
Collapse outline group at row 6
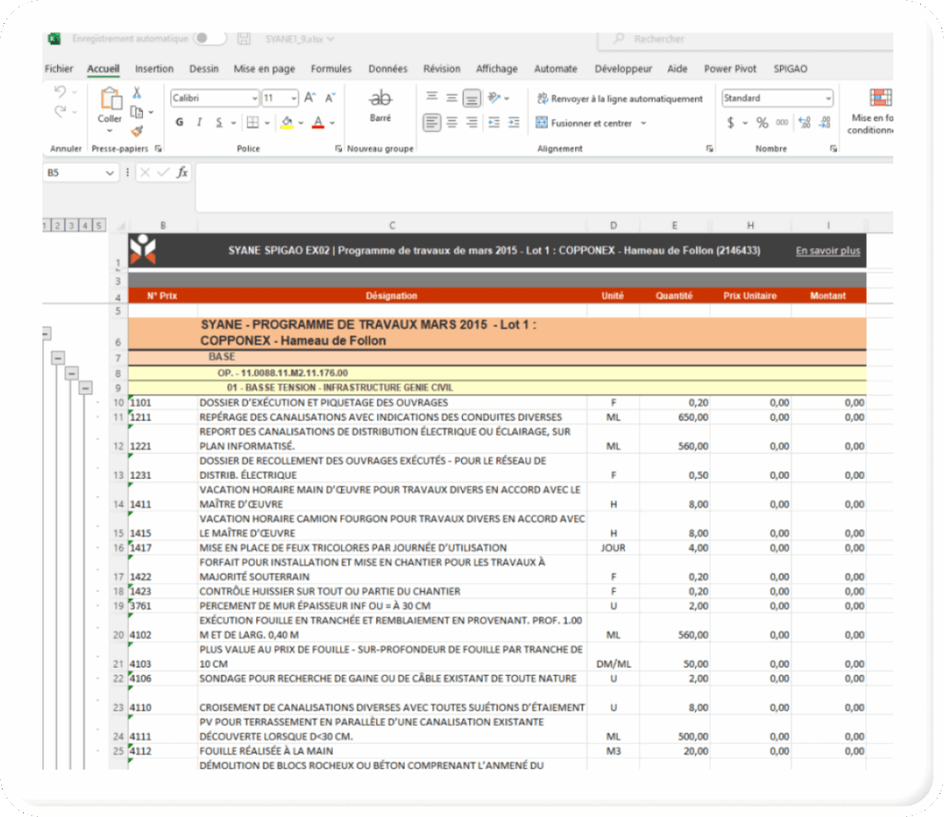pos(46,333)
